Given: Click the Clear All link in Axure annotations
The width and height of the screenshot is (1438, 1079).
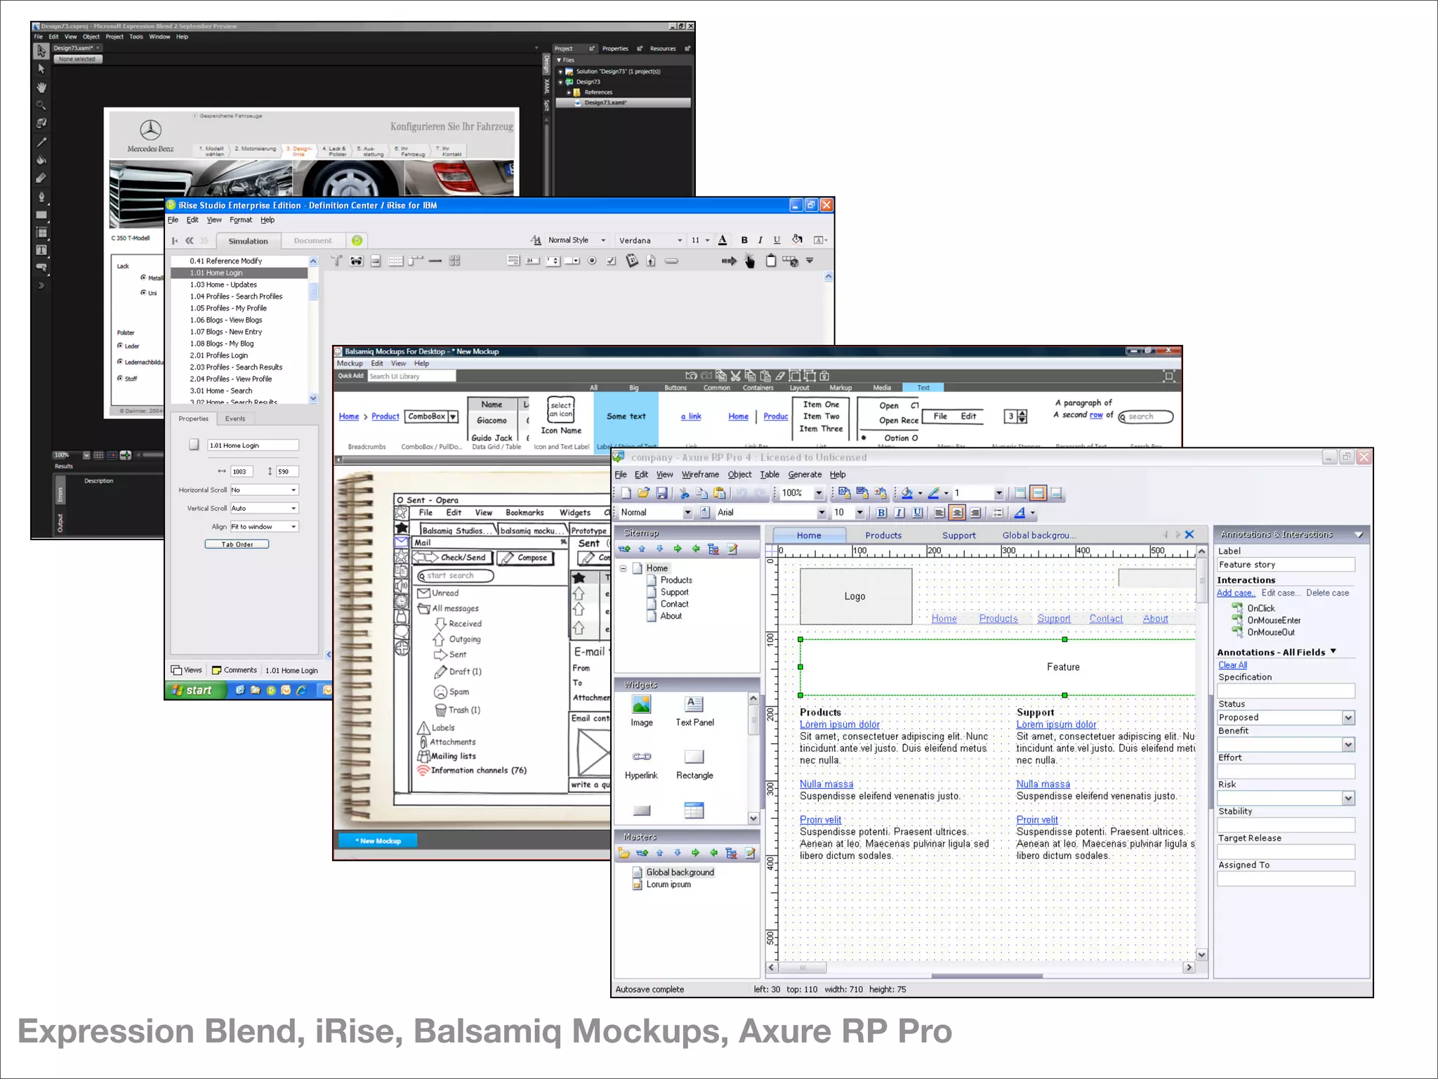Looking at the screenshot, I should click(x=1232, y=665).
